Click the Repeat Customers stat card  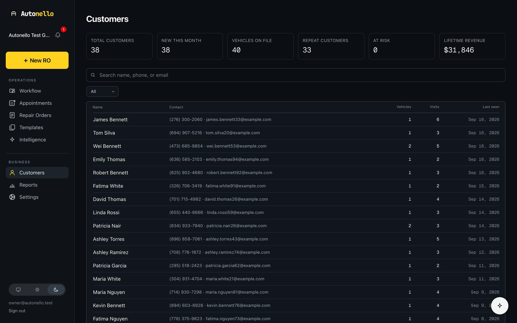331,46
